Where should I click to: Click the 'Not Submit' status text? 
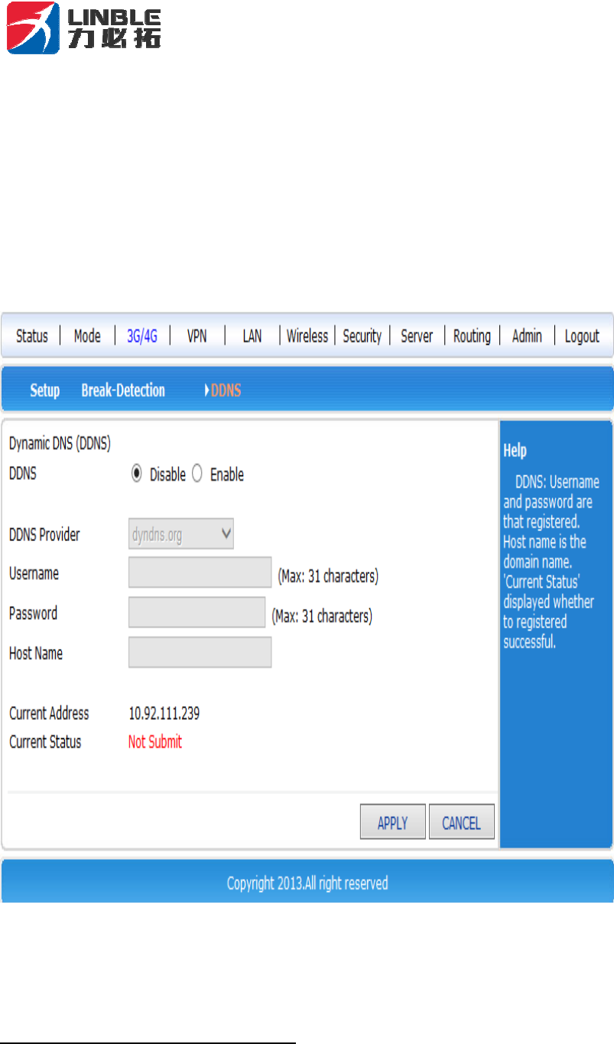155,741
